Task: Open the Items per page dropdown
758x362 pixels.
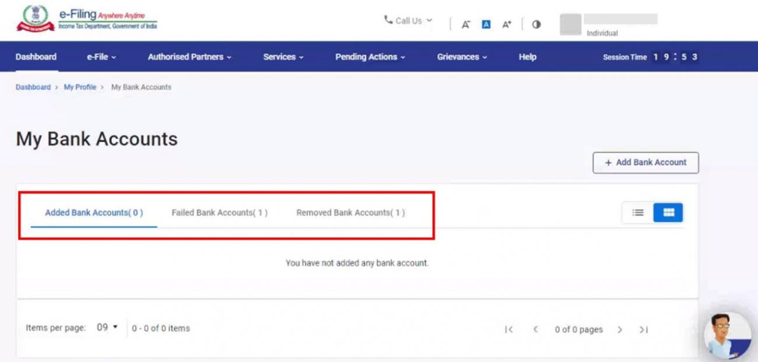Action: [x=106, y=328]
